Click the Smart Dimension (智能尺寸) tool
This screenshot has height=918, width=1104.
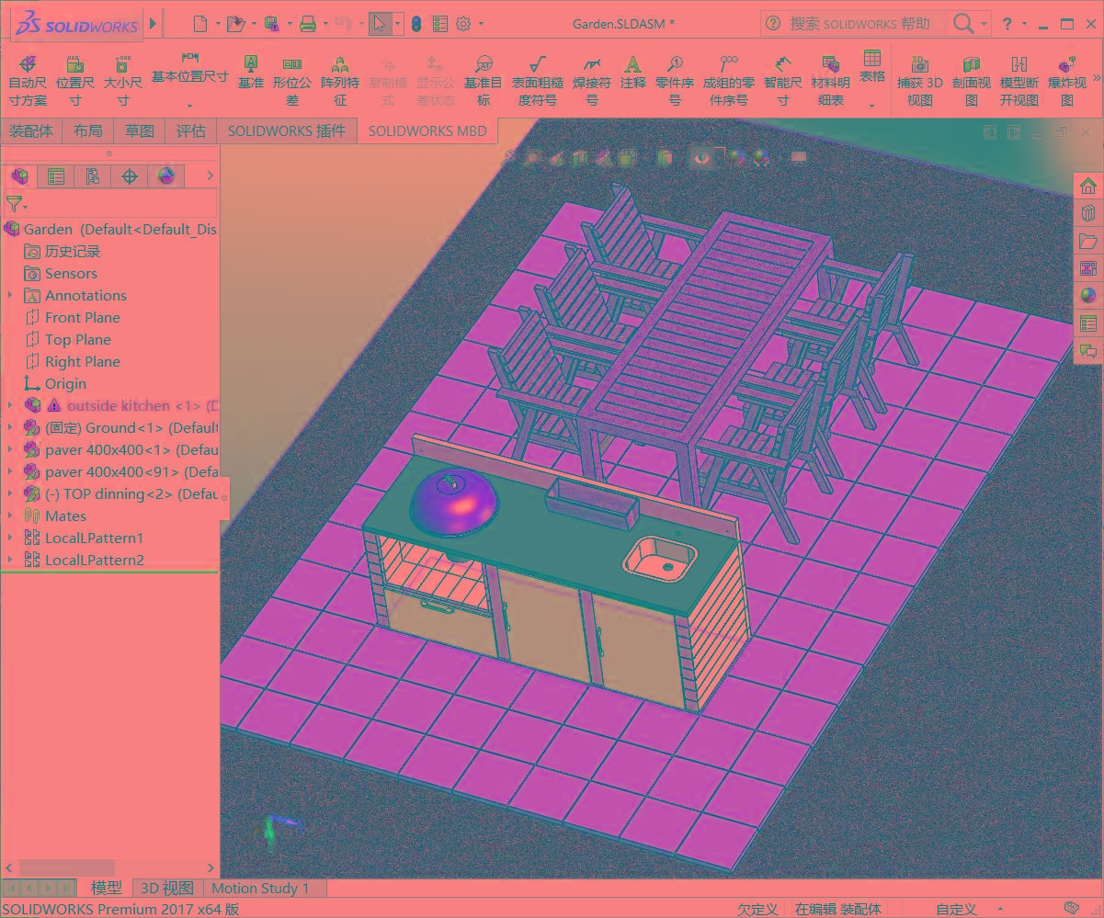click(x=782, y=81)
